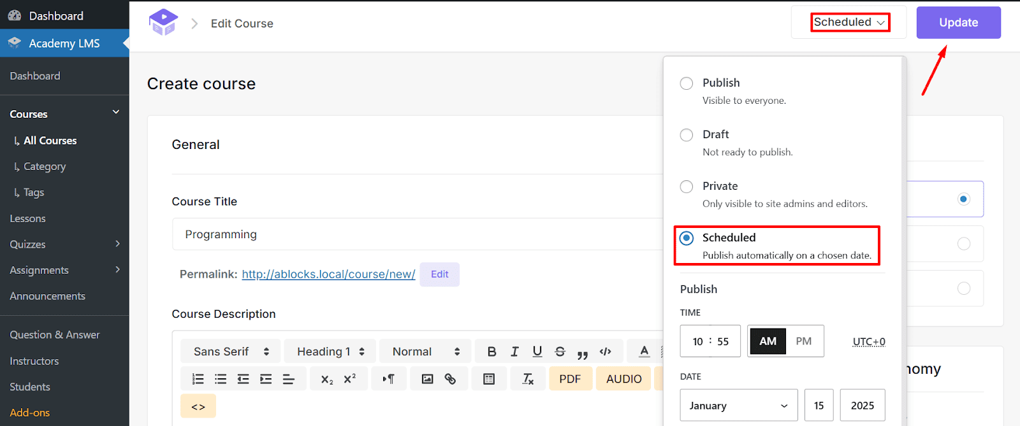
Task: Select the Private visibility radio button
Action: tap(687, 187)
